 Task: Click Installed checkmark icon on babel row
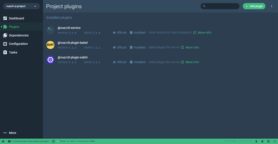(131, 47)
